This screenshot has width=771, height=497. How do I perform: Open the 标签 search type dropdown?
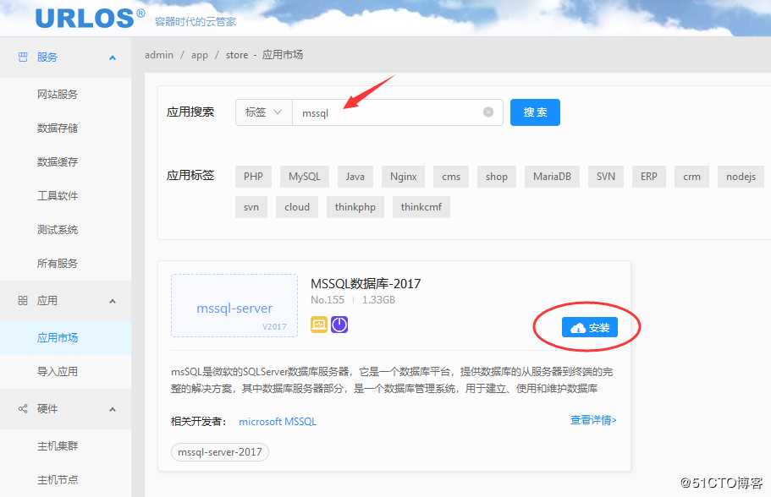[263, 112]
